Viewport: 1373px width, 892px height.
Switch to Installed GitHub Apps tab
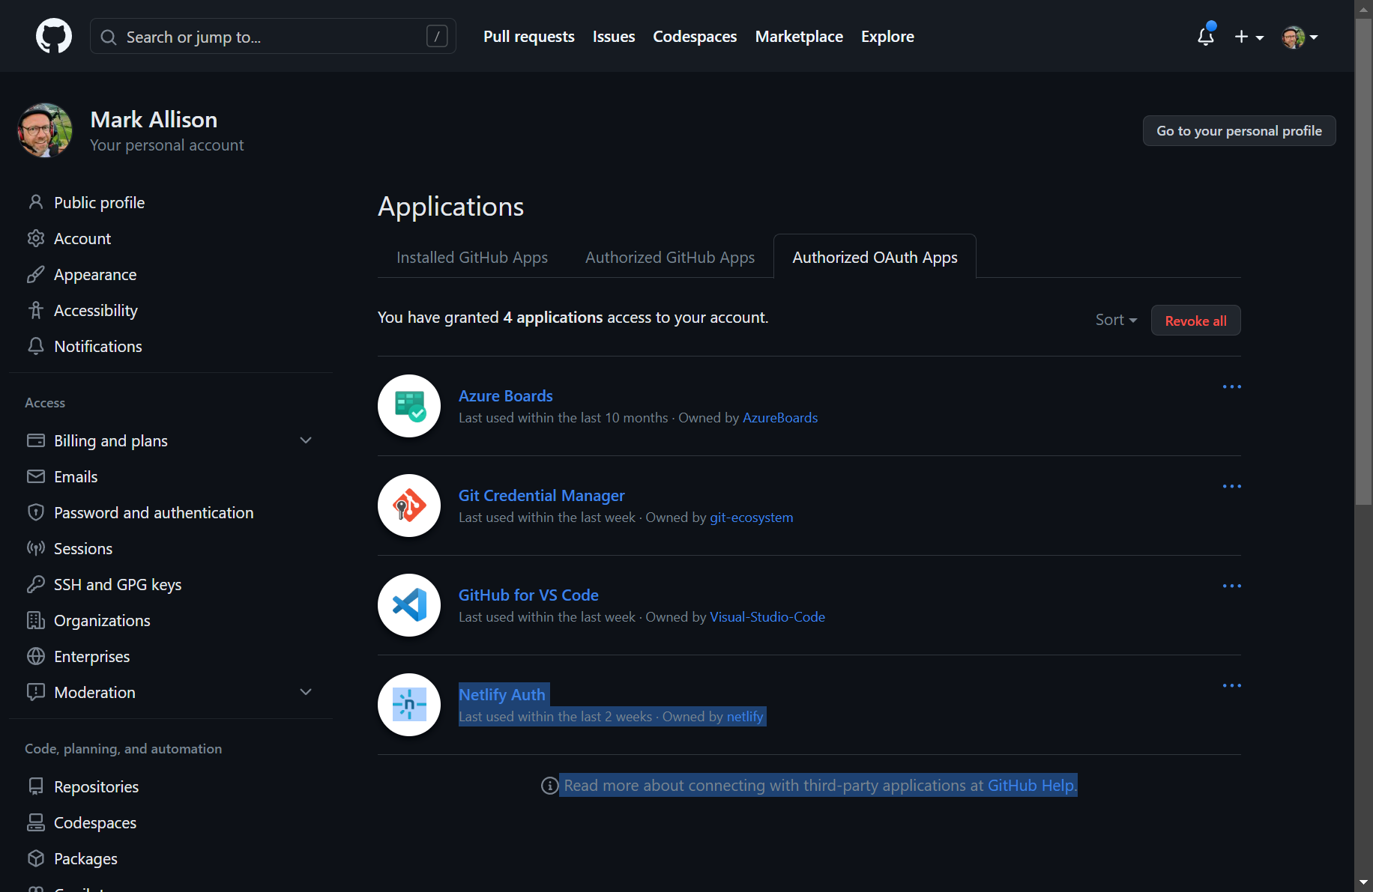(x=472, y=257)
